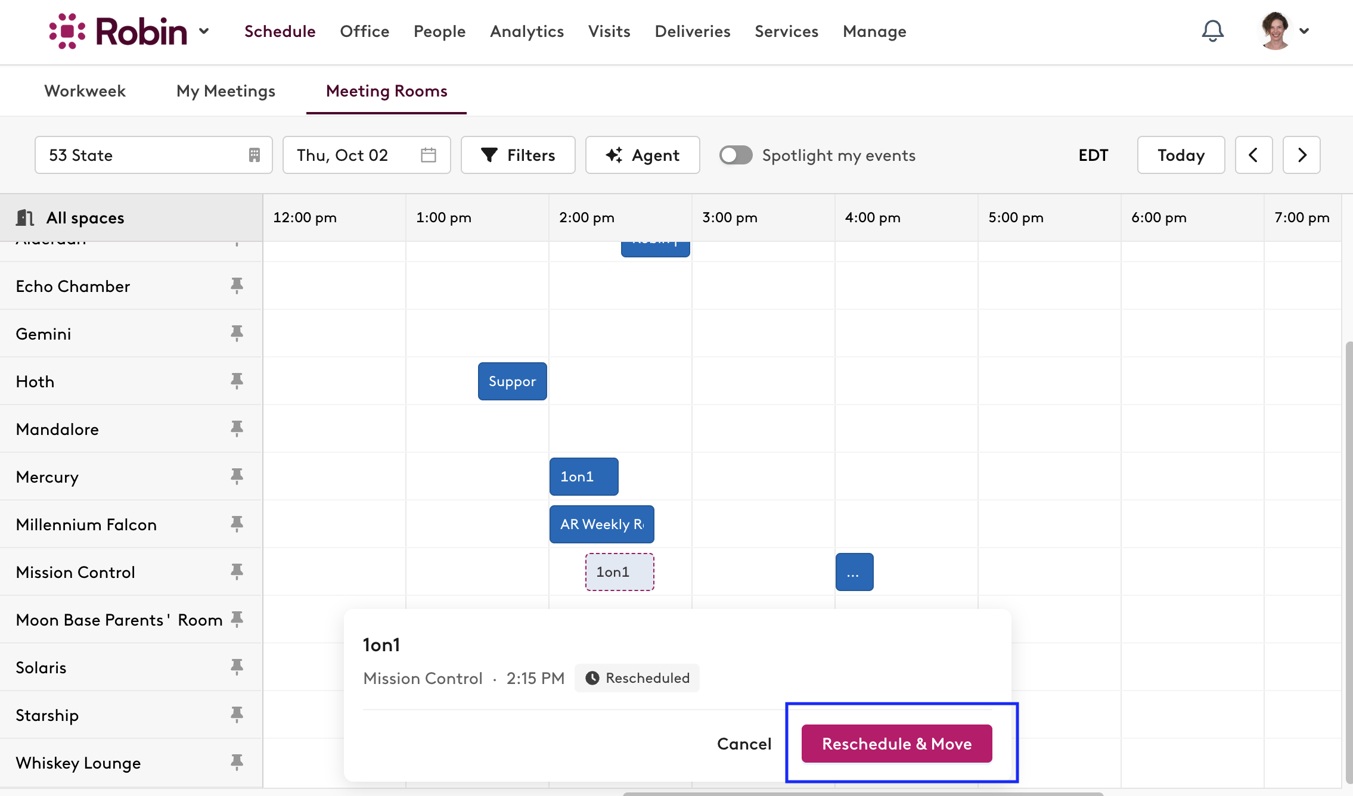This screenshot has height=796, width=1353.
Task: Click the Filters funnel icon
Action: point(489,155)
